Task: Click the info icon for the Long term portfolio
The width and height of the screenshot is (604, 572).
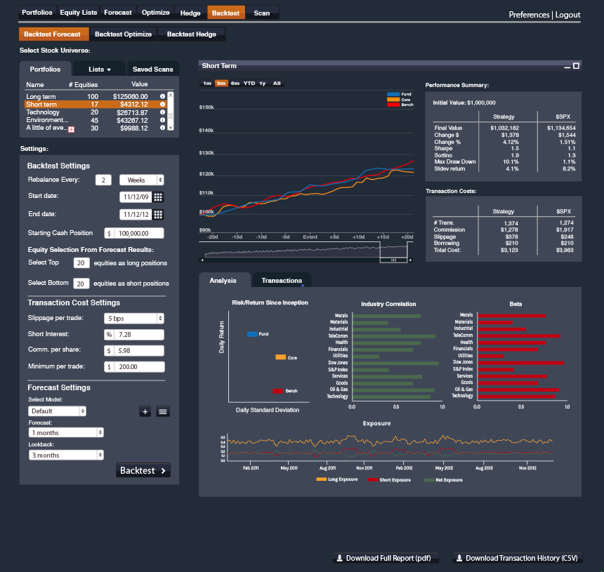Action: click(x=163, y=96)
